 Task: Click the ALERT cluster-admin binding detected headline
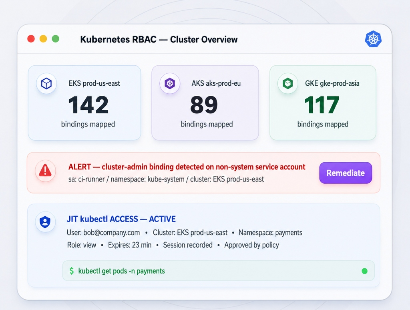[x=187, y=167]
